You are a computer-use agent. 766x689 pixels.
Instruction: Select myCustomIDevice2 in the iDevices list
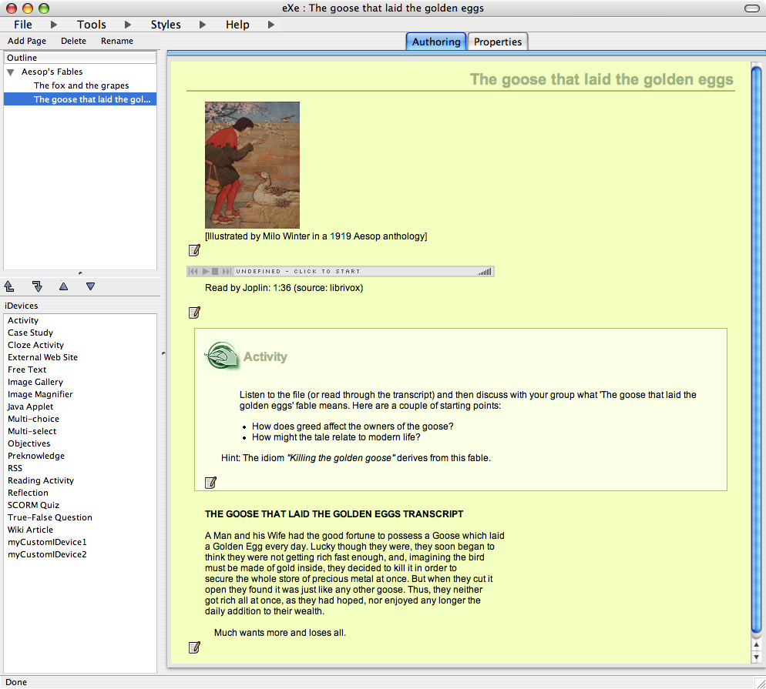[47, 554]
